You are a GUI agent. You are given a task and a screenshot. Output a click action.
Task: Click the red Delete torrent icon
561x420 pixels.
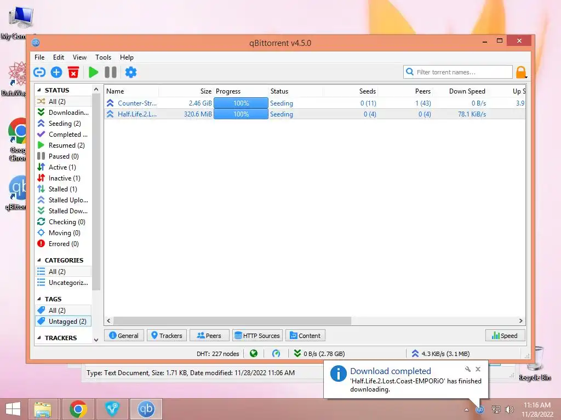coord(73,72)
